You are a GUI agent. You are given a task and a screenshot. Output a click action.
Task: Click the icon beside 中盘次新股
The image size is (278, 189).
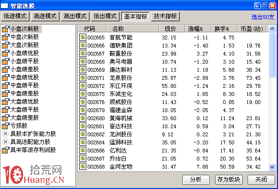6,37
